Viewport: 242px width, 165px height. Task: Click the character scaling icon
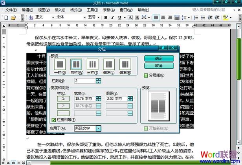click(x=144, y=17)
